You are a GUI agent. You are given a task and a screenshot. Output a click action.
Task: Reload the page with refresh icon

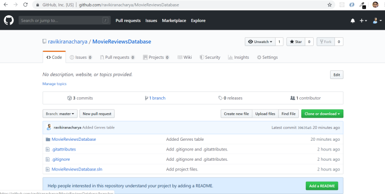[25, 5]
